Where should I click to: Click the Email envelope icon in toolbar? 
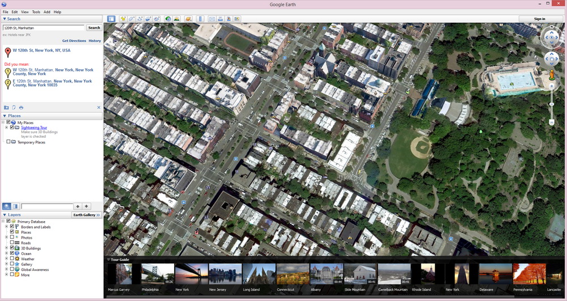[212, 19]
